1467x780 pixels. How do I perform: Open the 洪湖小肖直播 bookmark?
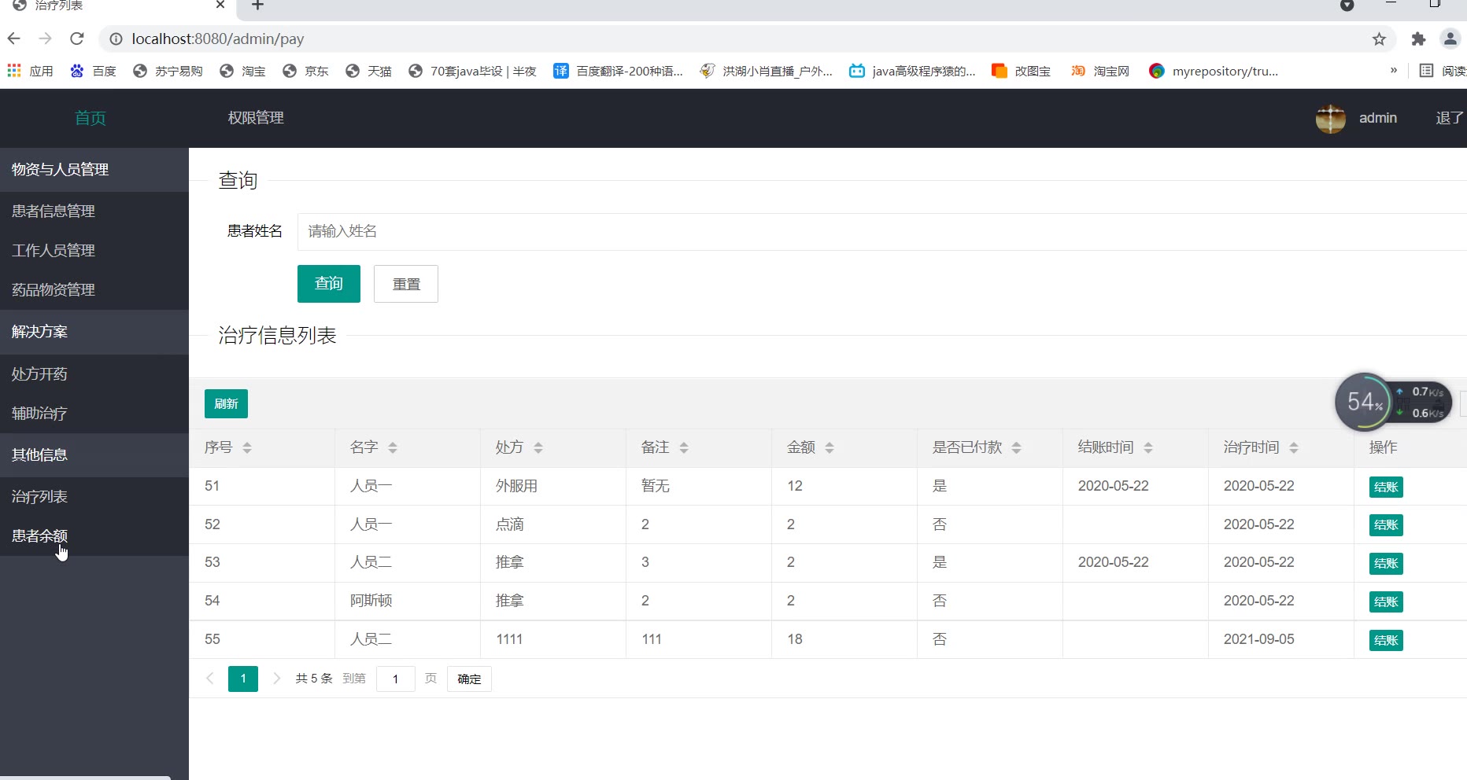766,71
